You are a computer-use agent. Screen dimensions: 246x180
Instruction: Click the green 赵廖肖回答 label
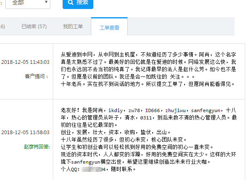(x=36, y=146)
